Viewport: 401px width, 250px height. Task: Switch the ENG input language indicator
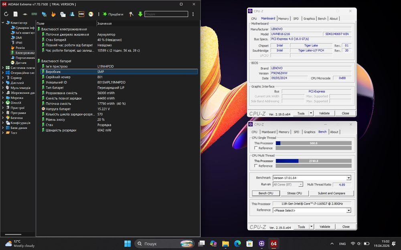(342, 244)
